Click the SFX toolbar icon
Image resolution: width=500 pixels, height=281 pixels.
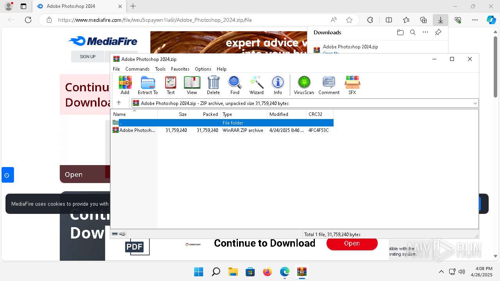(x=352, y=85)
